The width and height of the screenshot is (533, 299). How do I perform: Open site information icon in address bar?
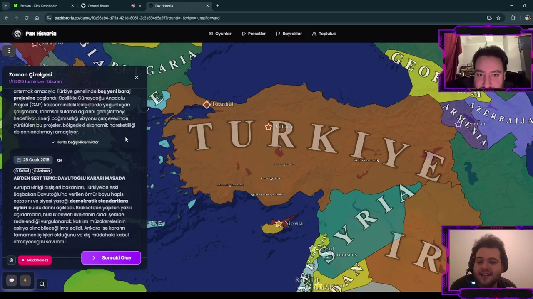(x=49, y=18)
